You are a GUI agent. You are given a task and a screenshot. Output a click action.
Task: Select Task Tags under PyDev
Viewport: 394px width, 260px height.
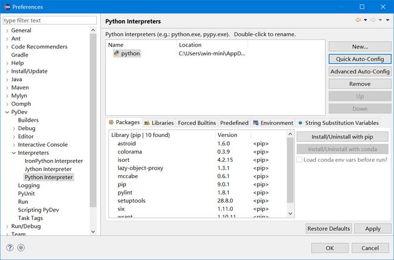click(x=30, y=218)
